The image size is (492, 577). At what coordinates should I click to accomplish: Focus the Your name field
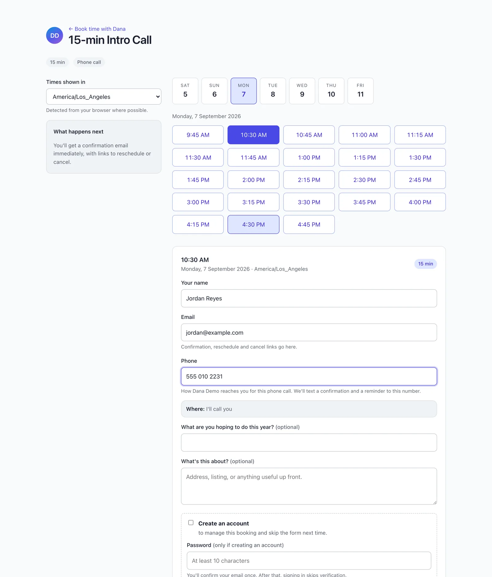click(x=309, y=298)
